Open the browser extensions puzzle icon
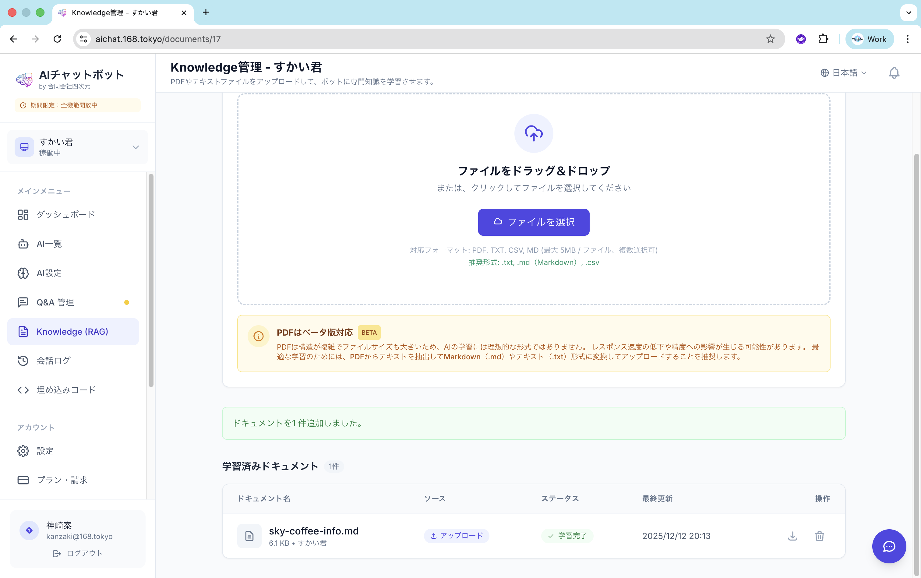 point(823,39)
